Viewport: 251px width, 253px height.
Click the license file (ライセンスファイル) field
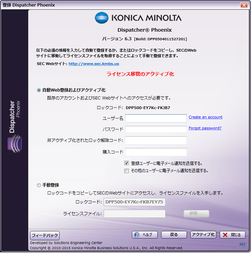[135, 214]
